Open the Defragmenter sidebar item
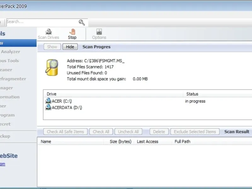The width and height of the screenshot is (252, 189). (x=13, y=79)
